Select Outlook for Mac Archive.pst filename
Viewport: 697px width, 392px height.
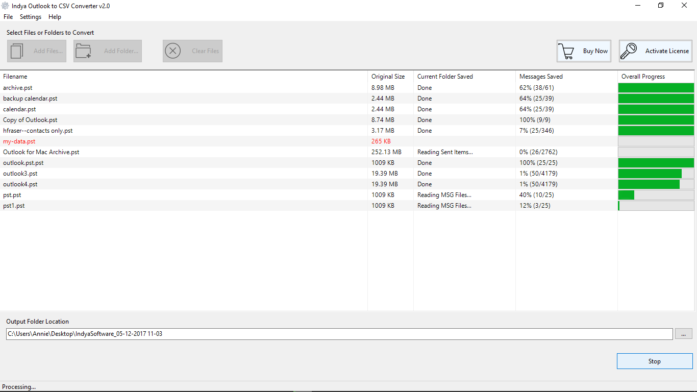point(41,152)
